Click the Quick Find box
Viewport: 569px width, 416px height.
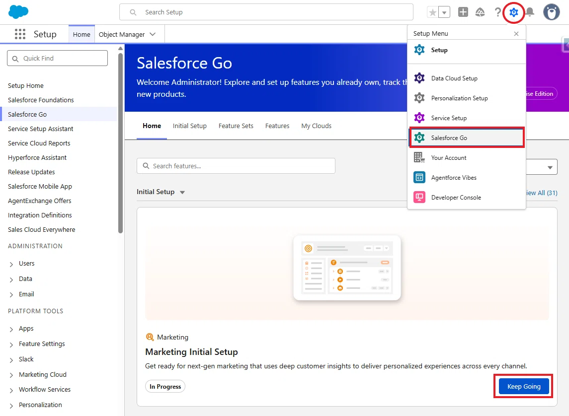tap(57, 58)
